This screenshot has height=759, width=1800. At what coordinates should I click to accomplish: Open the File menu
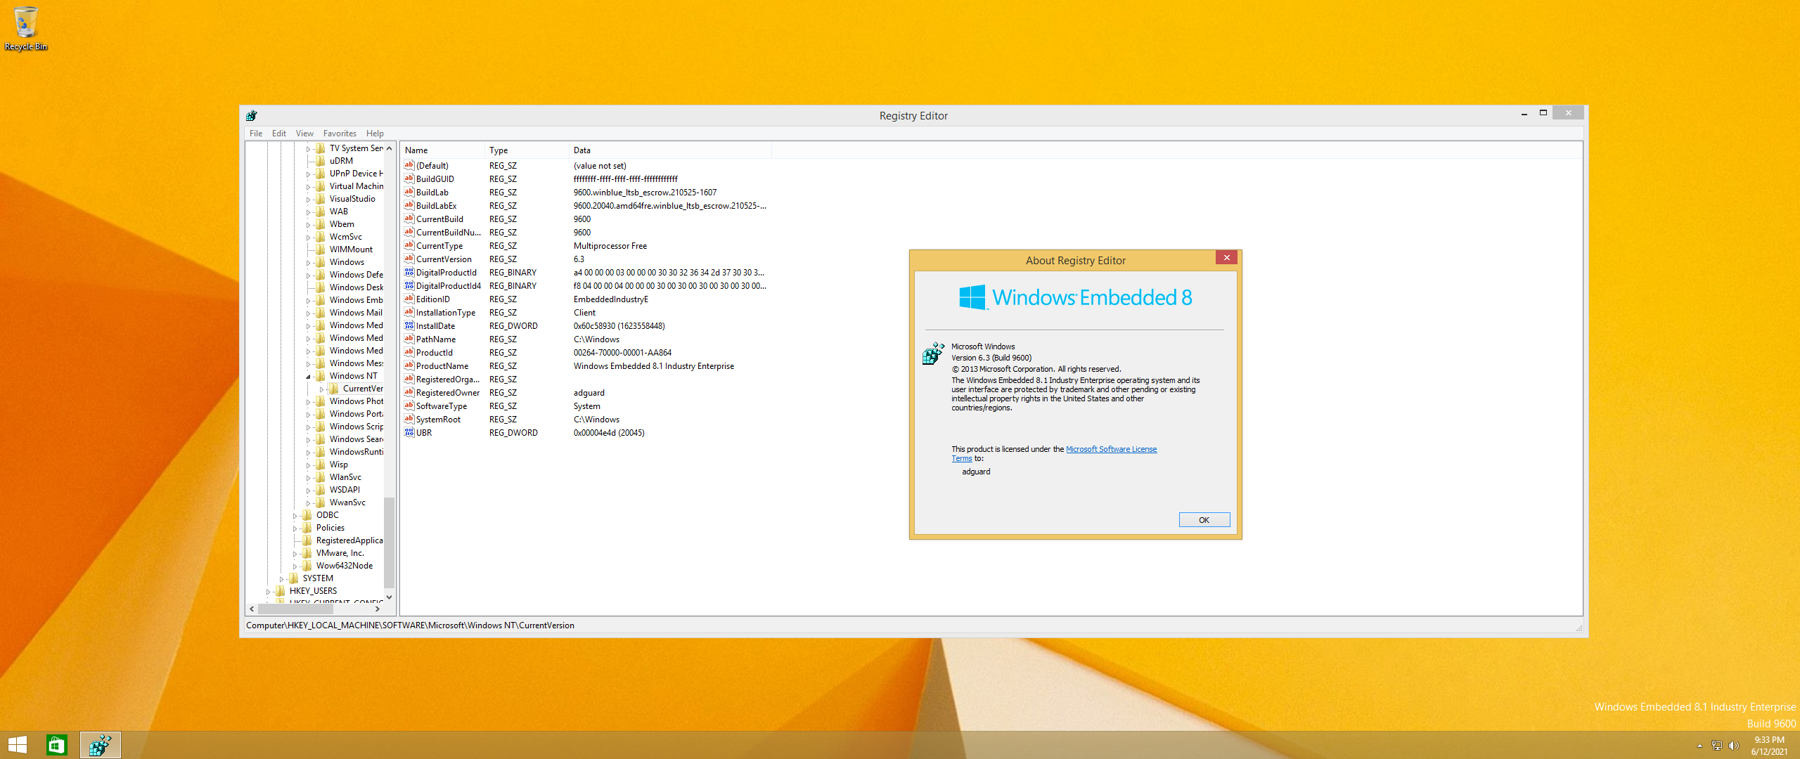[256, 134]
